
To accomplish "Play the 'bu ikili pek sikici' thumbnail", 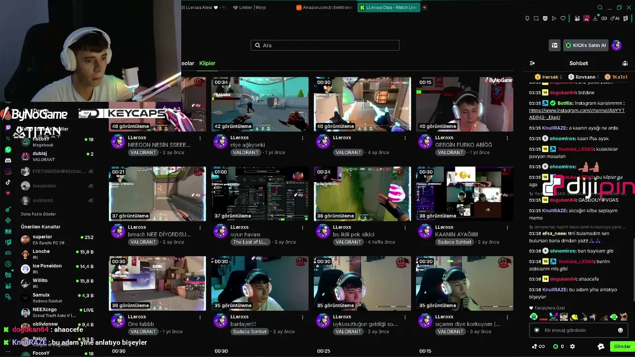I will 363,194.
